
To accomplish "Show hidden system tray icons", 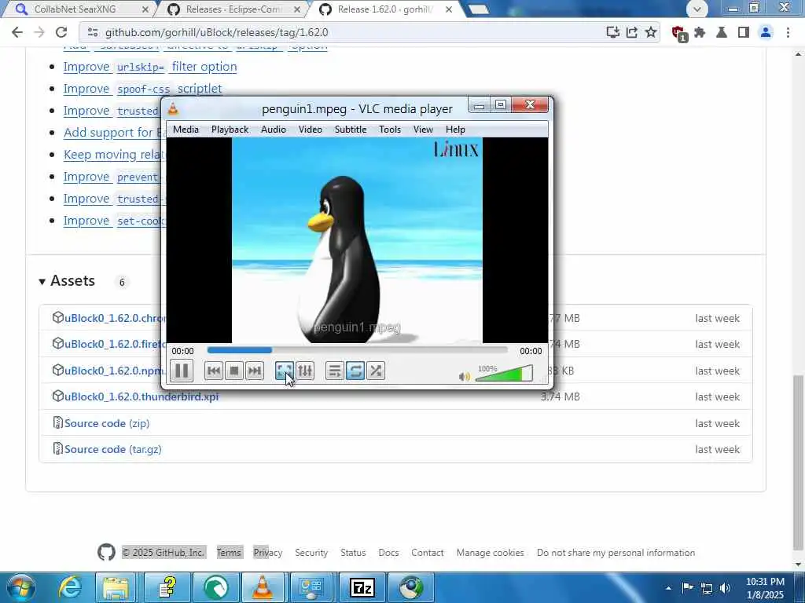I will (x=668, y=588).
